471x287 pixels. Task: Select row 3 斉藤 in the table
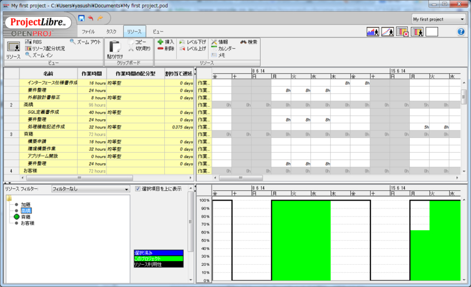pos(99,134)
